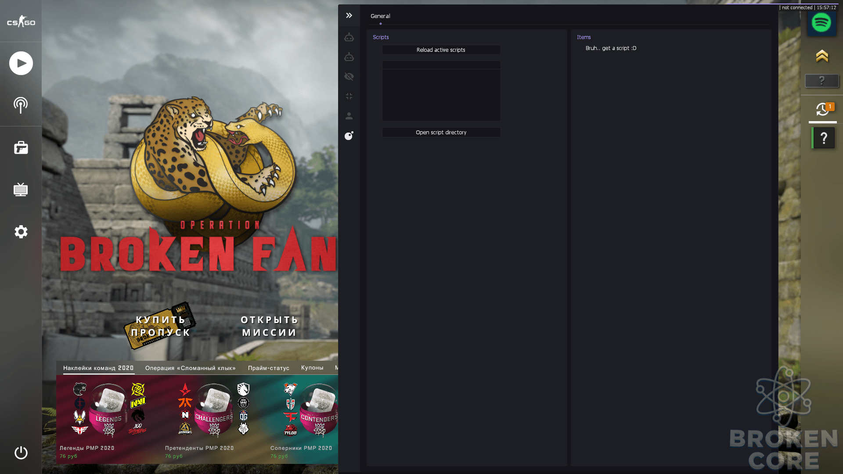Click the green-edged question mark avatar
This screenshot has width=843, height=474.
823,138
